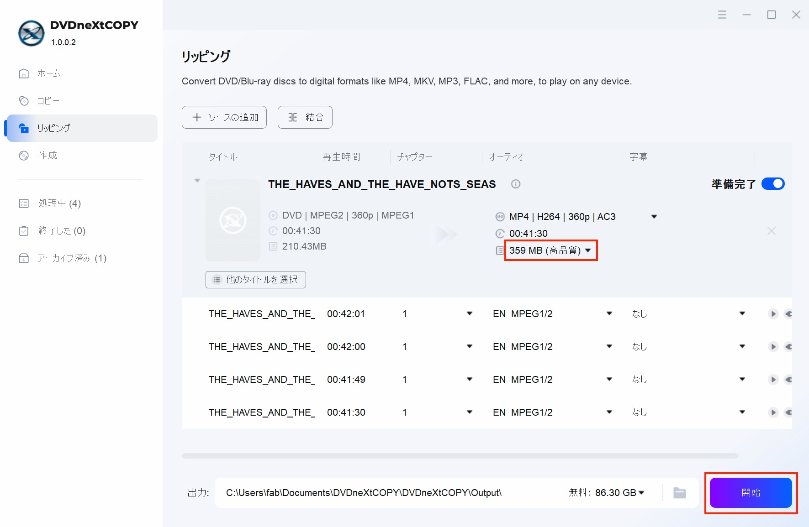
Task: Switch to コピー module
Action: click(39, 101)
